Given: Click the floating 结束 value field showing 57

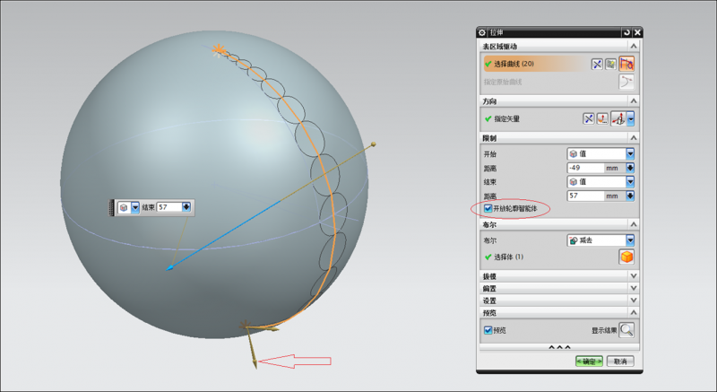Looking at the screenshot, I should pos(168,207).
